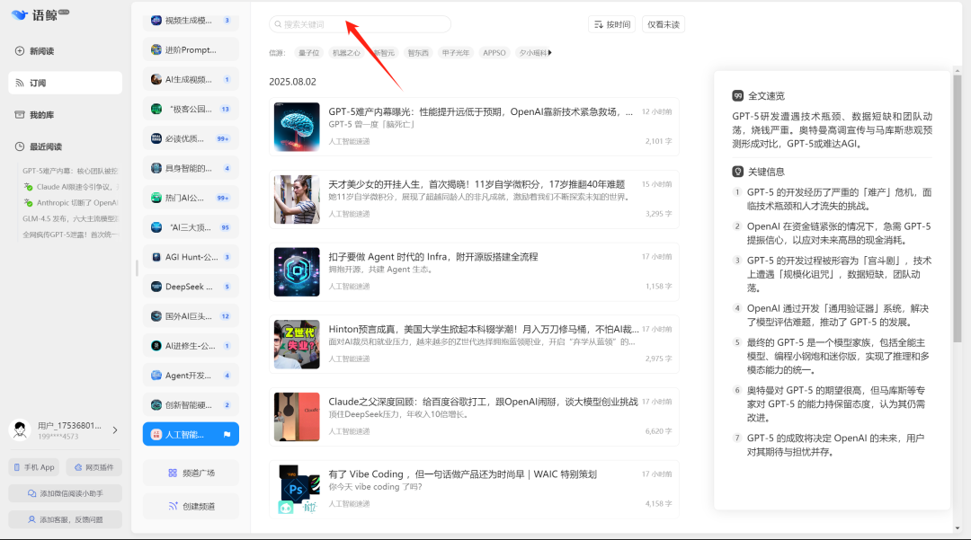Open recent item Claude AI限速令引争议
This screenshot has height=540, width=971.
tap(71, 187)
